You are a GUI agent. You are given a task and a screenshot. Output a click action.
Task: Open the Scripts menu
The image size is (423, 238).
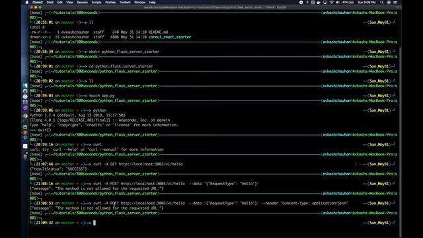point(96,3)
